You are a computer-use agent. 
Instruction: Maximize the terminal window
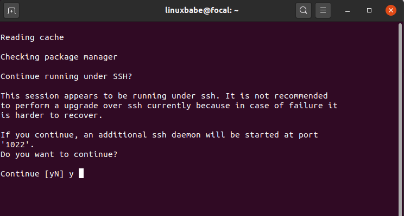coord(369,10)
